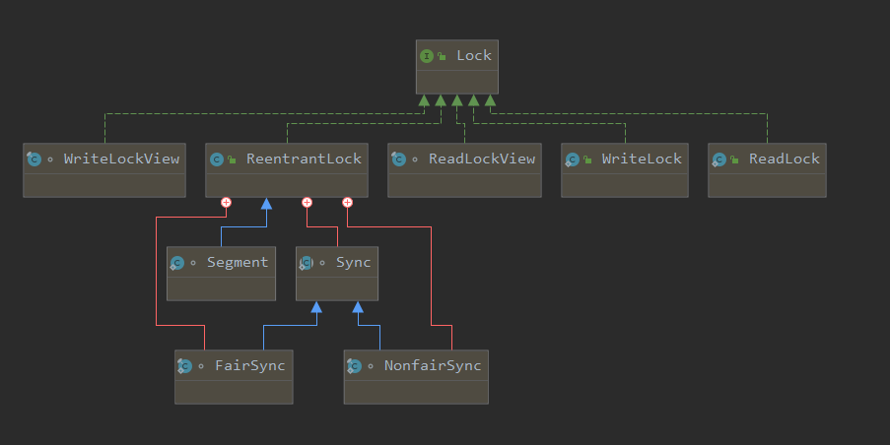This screenshot has width=890, height=445.
Task: Click the package-private dot icon on ReadLockView
Action: (x=415, y=159)
